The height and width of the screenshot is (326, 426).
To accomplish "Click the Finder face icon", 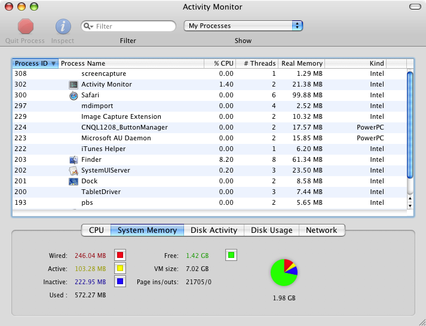I will (73, 160).
